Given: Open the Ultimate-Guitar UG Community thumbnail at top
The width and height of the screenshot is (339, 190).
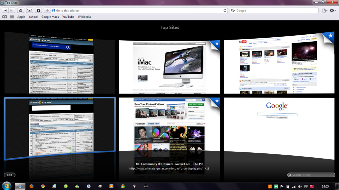Looking at the screenshot, I should (60, 63).
